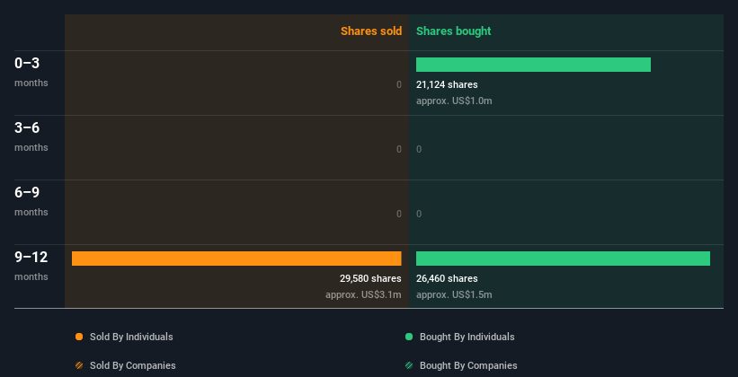This screenshot has width=738, height=377.
Task: Click the approx. US$1.5m amount
Action: [454, 294]
